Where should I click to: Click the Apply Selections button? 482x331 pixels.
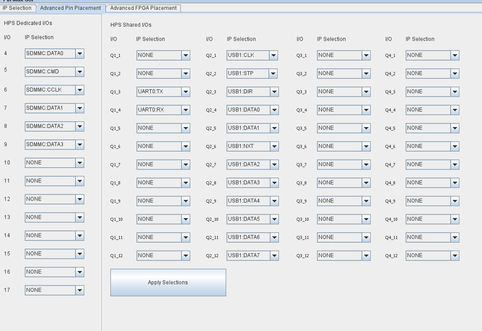tap(168, 282)
